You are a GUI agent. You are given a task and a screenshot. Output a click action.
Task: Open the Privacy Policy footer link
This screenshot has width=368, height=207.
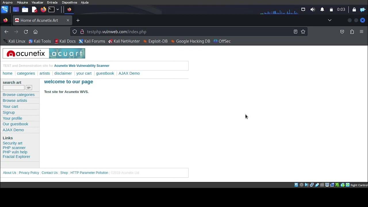[x=29, y=173]
